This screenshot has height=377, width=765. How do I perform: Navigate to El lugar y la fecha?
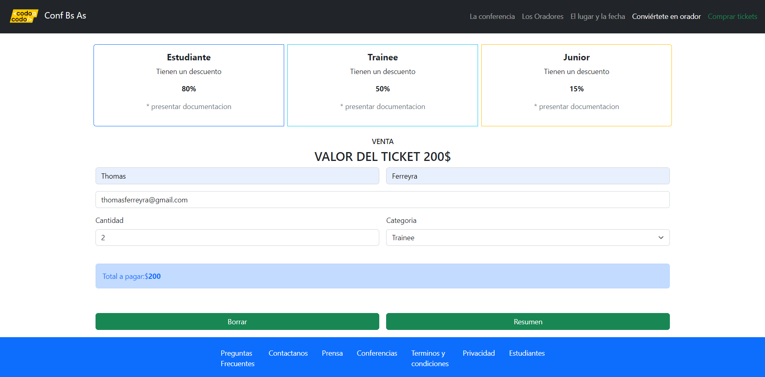pos(597,16)
